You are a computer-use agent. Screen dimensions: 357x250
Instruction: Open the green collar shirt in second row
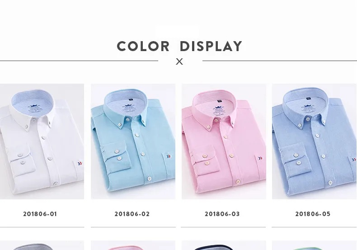coord(314,245)
